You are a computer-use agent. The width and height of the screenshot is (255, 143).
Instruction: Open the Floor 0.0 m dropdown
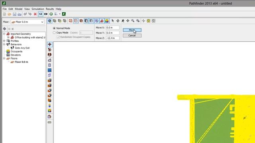tap(27, 22)
